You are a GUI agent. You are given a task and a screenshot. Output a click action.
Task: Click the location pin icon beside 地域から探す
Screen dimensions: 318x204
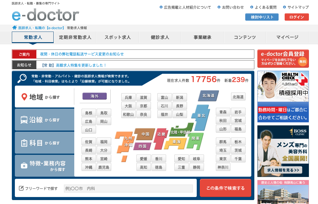click(24, 97)
